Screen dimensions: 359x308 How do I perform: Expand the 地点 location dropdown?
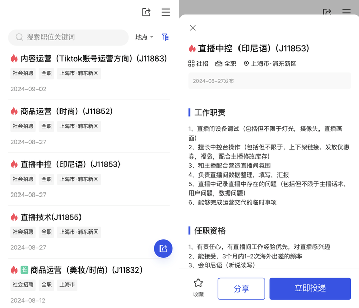tap(144, 37)
